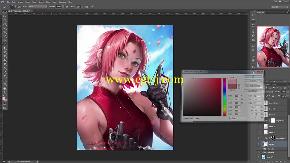Select the Rectangle shape tool
Viewport: 290px width, 163px height.
point(5,84)
